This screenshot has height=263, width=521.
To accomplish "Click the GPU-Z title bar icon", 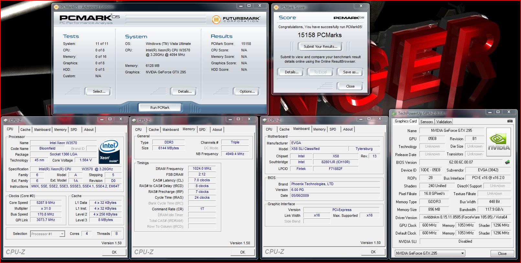I will point(394,113).
